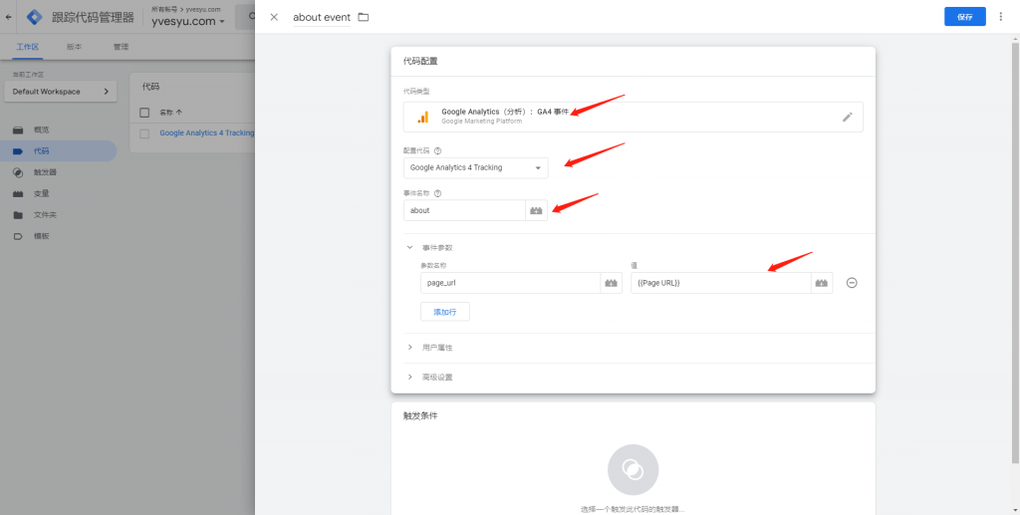This screenshot has width=1020, height=515.
Task: Collapse the 事件参数 section
Action: tap(409, 248)
